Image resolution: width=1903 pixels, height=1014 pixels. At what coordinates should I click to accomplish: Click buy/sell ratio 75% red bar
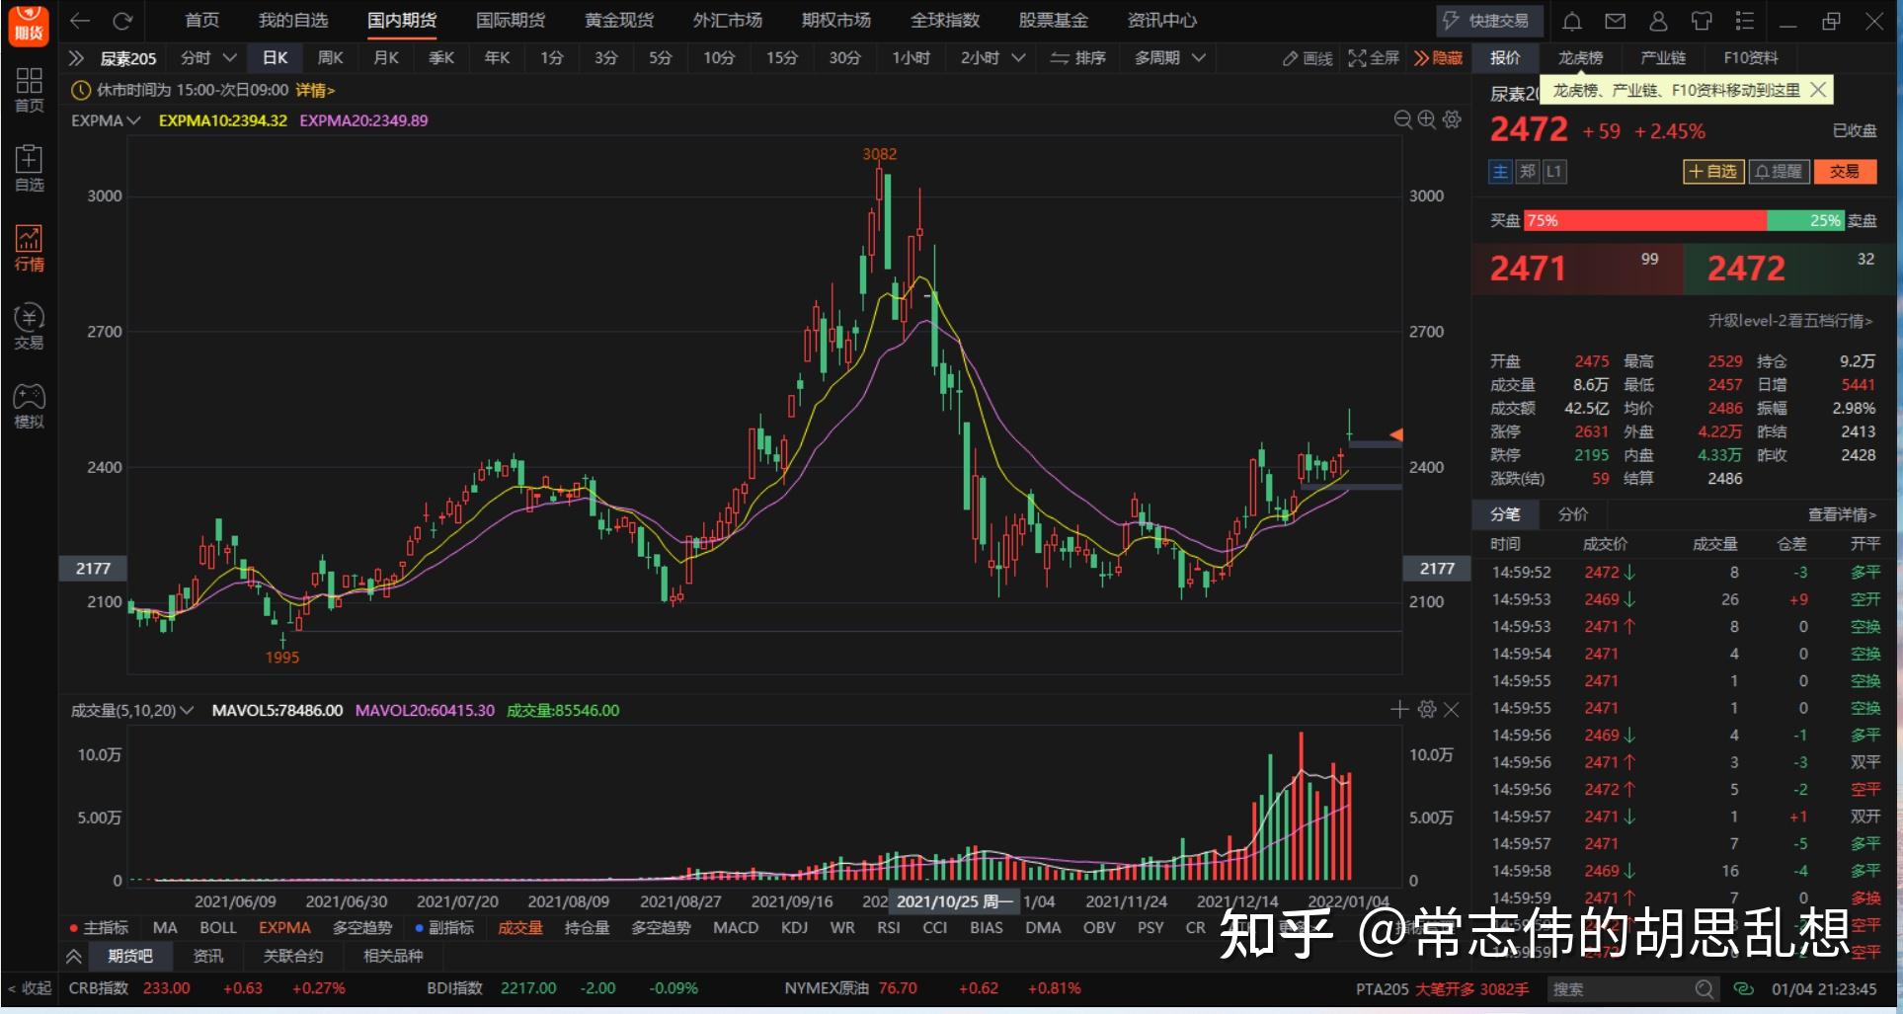coord(1645,221)
